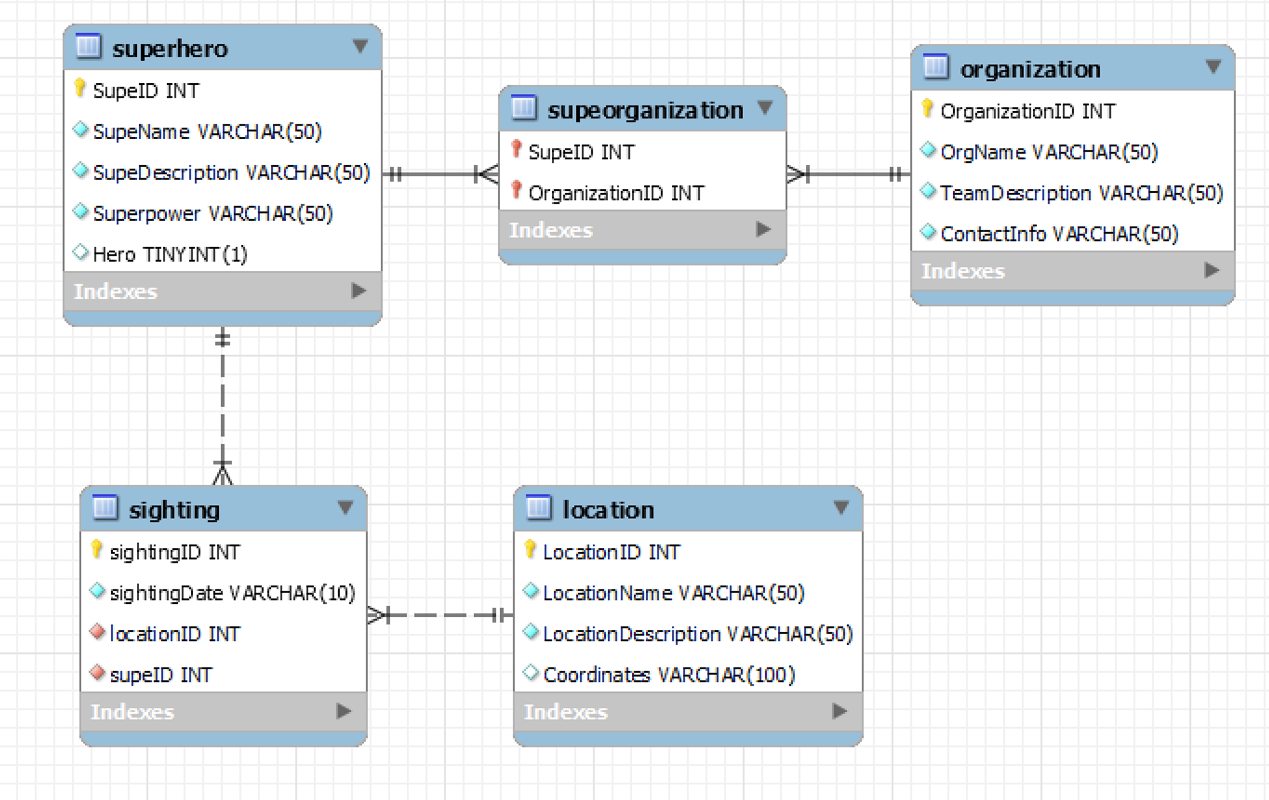Expand Indexes section of superhero table
The image size is (1269, 800).
[x=358, y=291]
